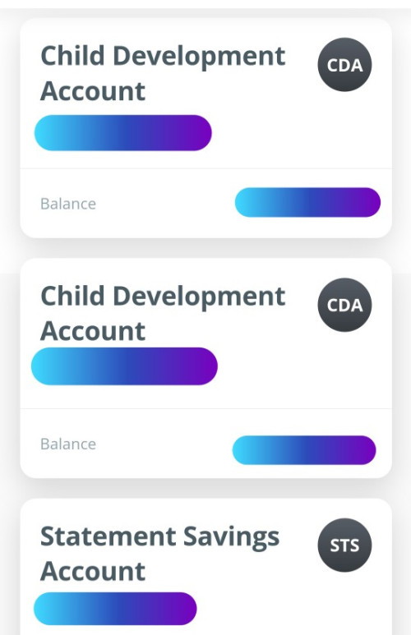Click the word Savings in the third card
The image size is (411, 635).
pyautogui.click(x=232, y=539)
